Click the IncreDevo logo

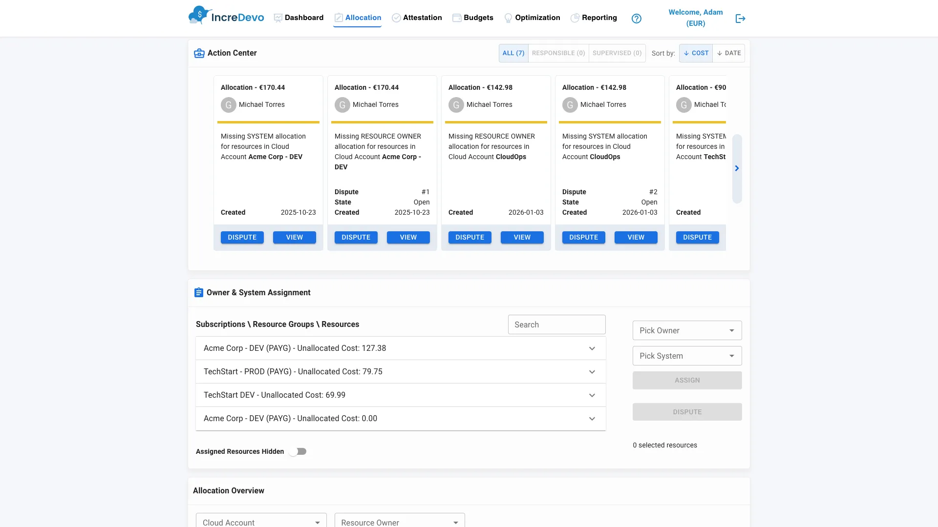(x=226, y=16)
